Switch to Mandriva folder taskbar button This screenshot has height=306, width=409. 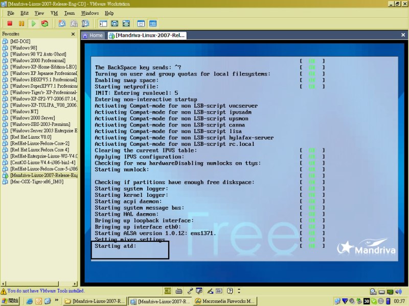coord(95,301)
